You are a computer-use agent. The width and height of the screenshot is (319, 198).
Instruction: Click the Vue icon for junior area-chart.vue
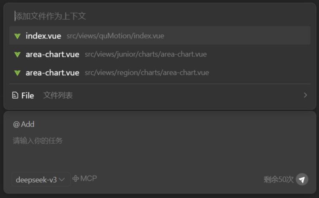[17, 54]
